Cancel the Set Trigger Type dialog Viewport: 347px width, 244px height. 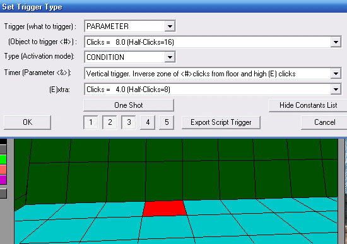point(324,122)
